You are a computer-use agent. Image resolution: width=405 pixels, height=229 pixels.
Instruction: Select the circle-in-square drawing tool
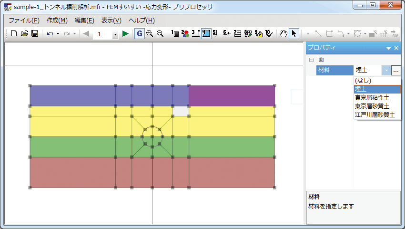point(357,34)
